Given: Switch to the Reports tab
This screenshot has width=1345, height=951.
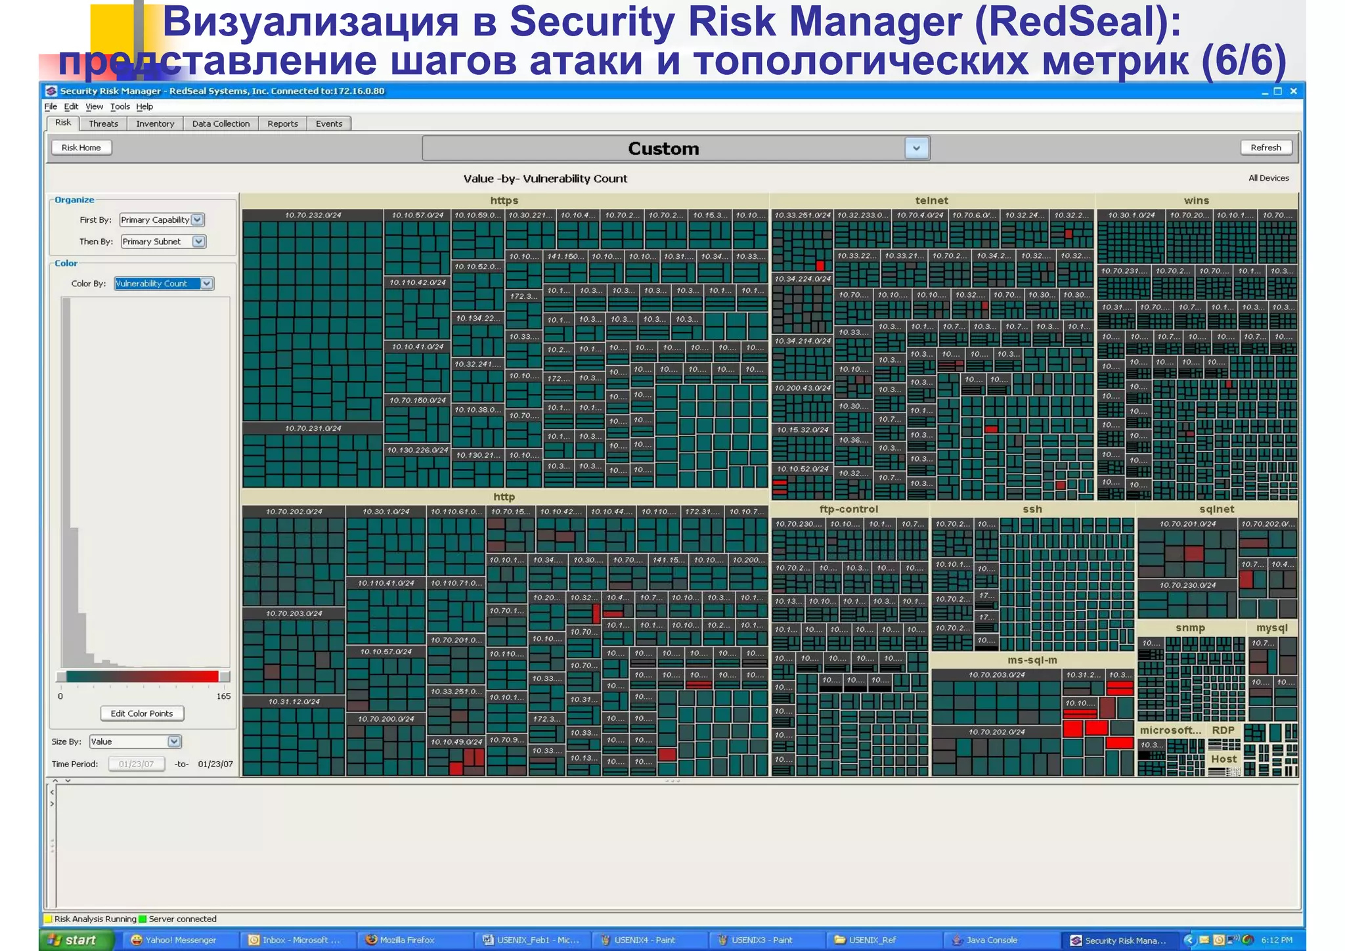Looking at the screenshot, I should click(x=282, y=123).
